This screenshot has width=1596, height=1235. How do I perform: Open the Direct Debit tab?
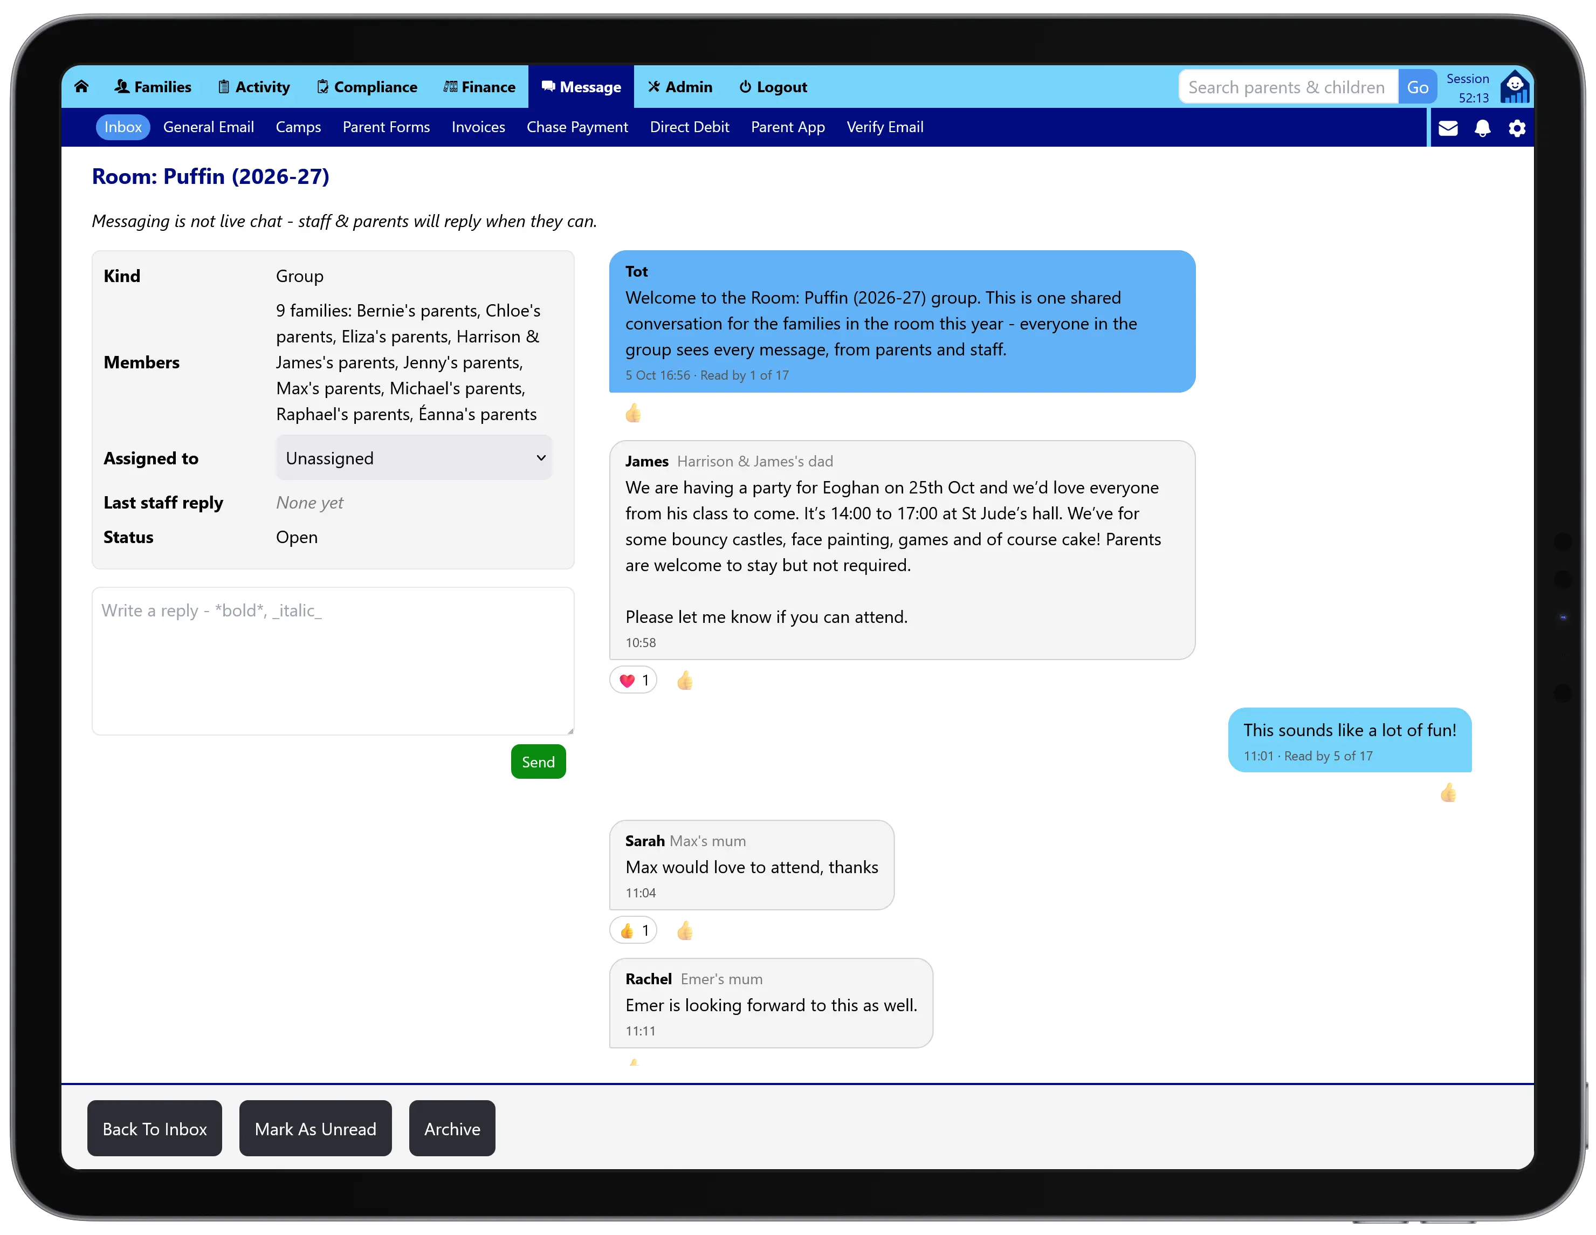point(689,127)
